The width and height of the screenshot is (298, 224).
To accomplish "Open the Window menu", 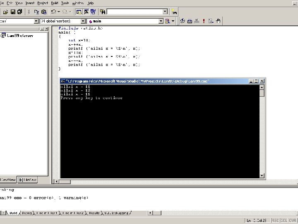I will 78,3.
